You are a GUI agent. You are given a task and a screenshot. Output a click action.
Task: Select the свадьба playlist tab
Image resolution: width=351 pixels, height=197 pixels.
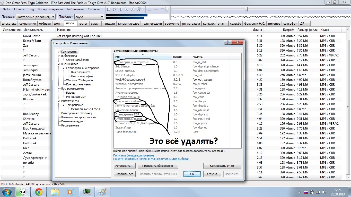click(x=235, y=24)
